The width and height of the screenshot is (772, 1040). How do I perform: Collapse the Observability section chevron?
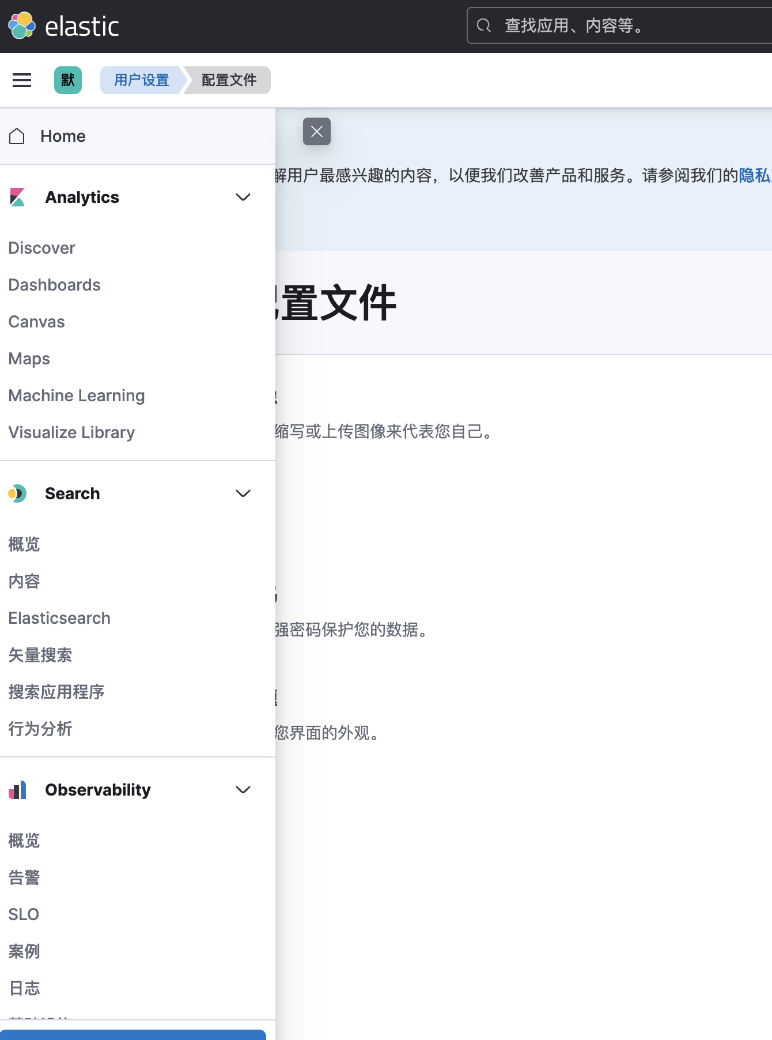click(x=243, y=790)
